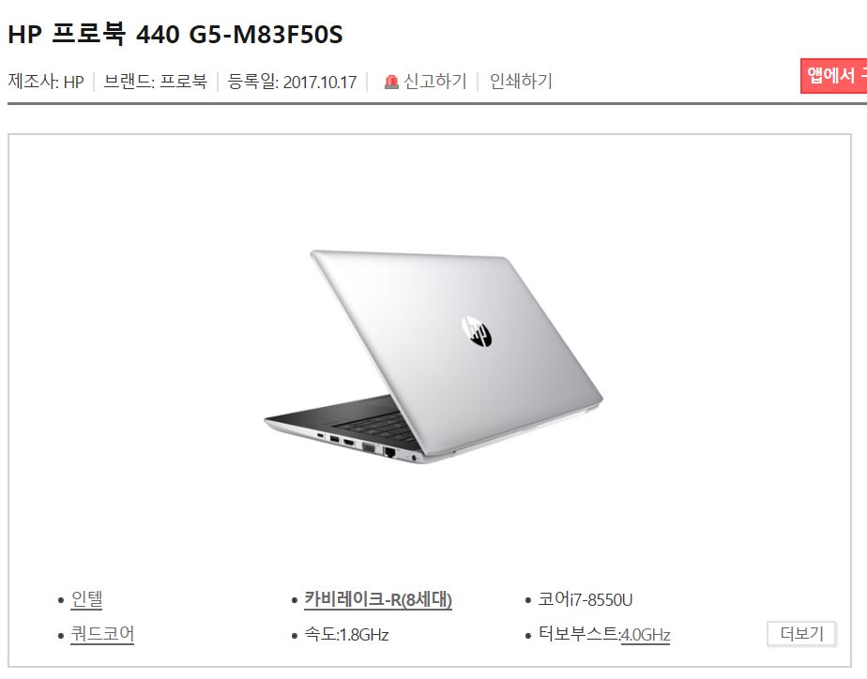Open the 신고하기 report link
This screenshot has height=679, width=867.
click(x=435, y=82)
